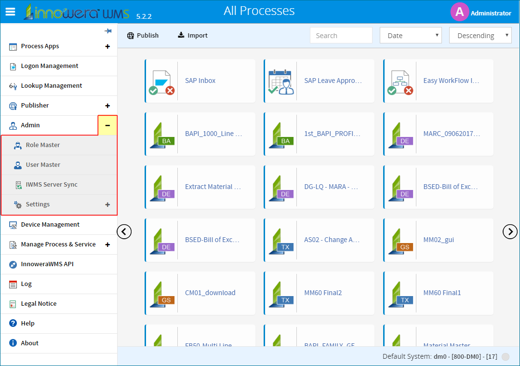The height and width of the screenshot is (366, 520).
Task: Select the MM02_gui GS process icon
Action: 400,241
